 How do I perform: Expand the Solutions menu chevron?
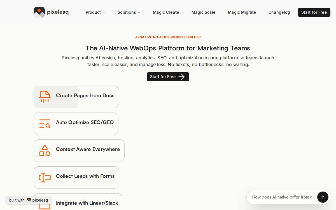tap(139, 13)
